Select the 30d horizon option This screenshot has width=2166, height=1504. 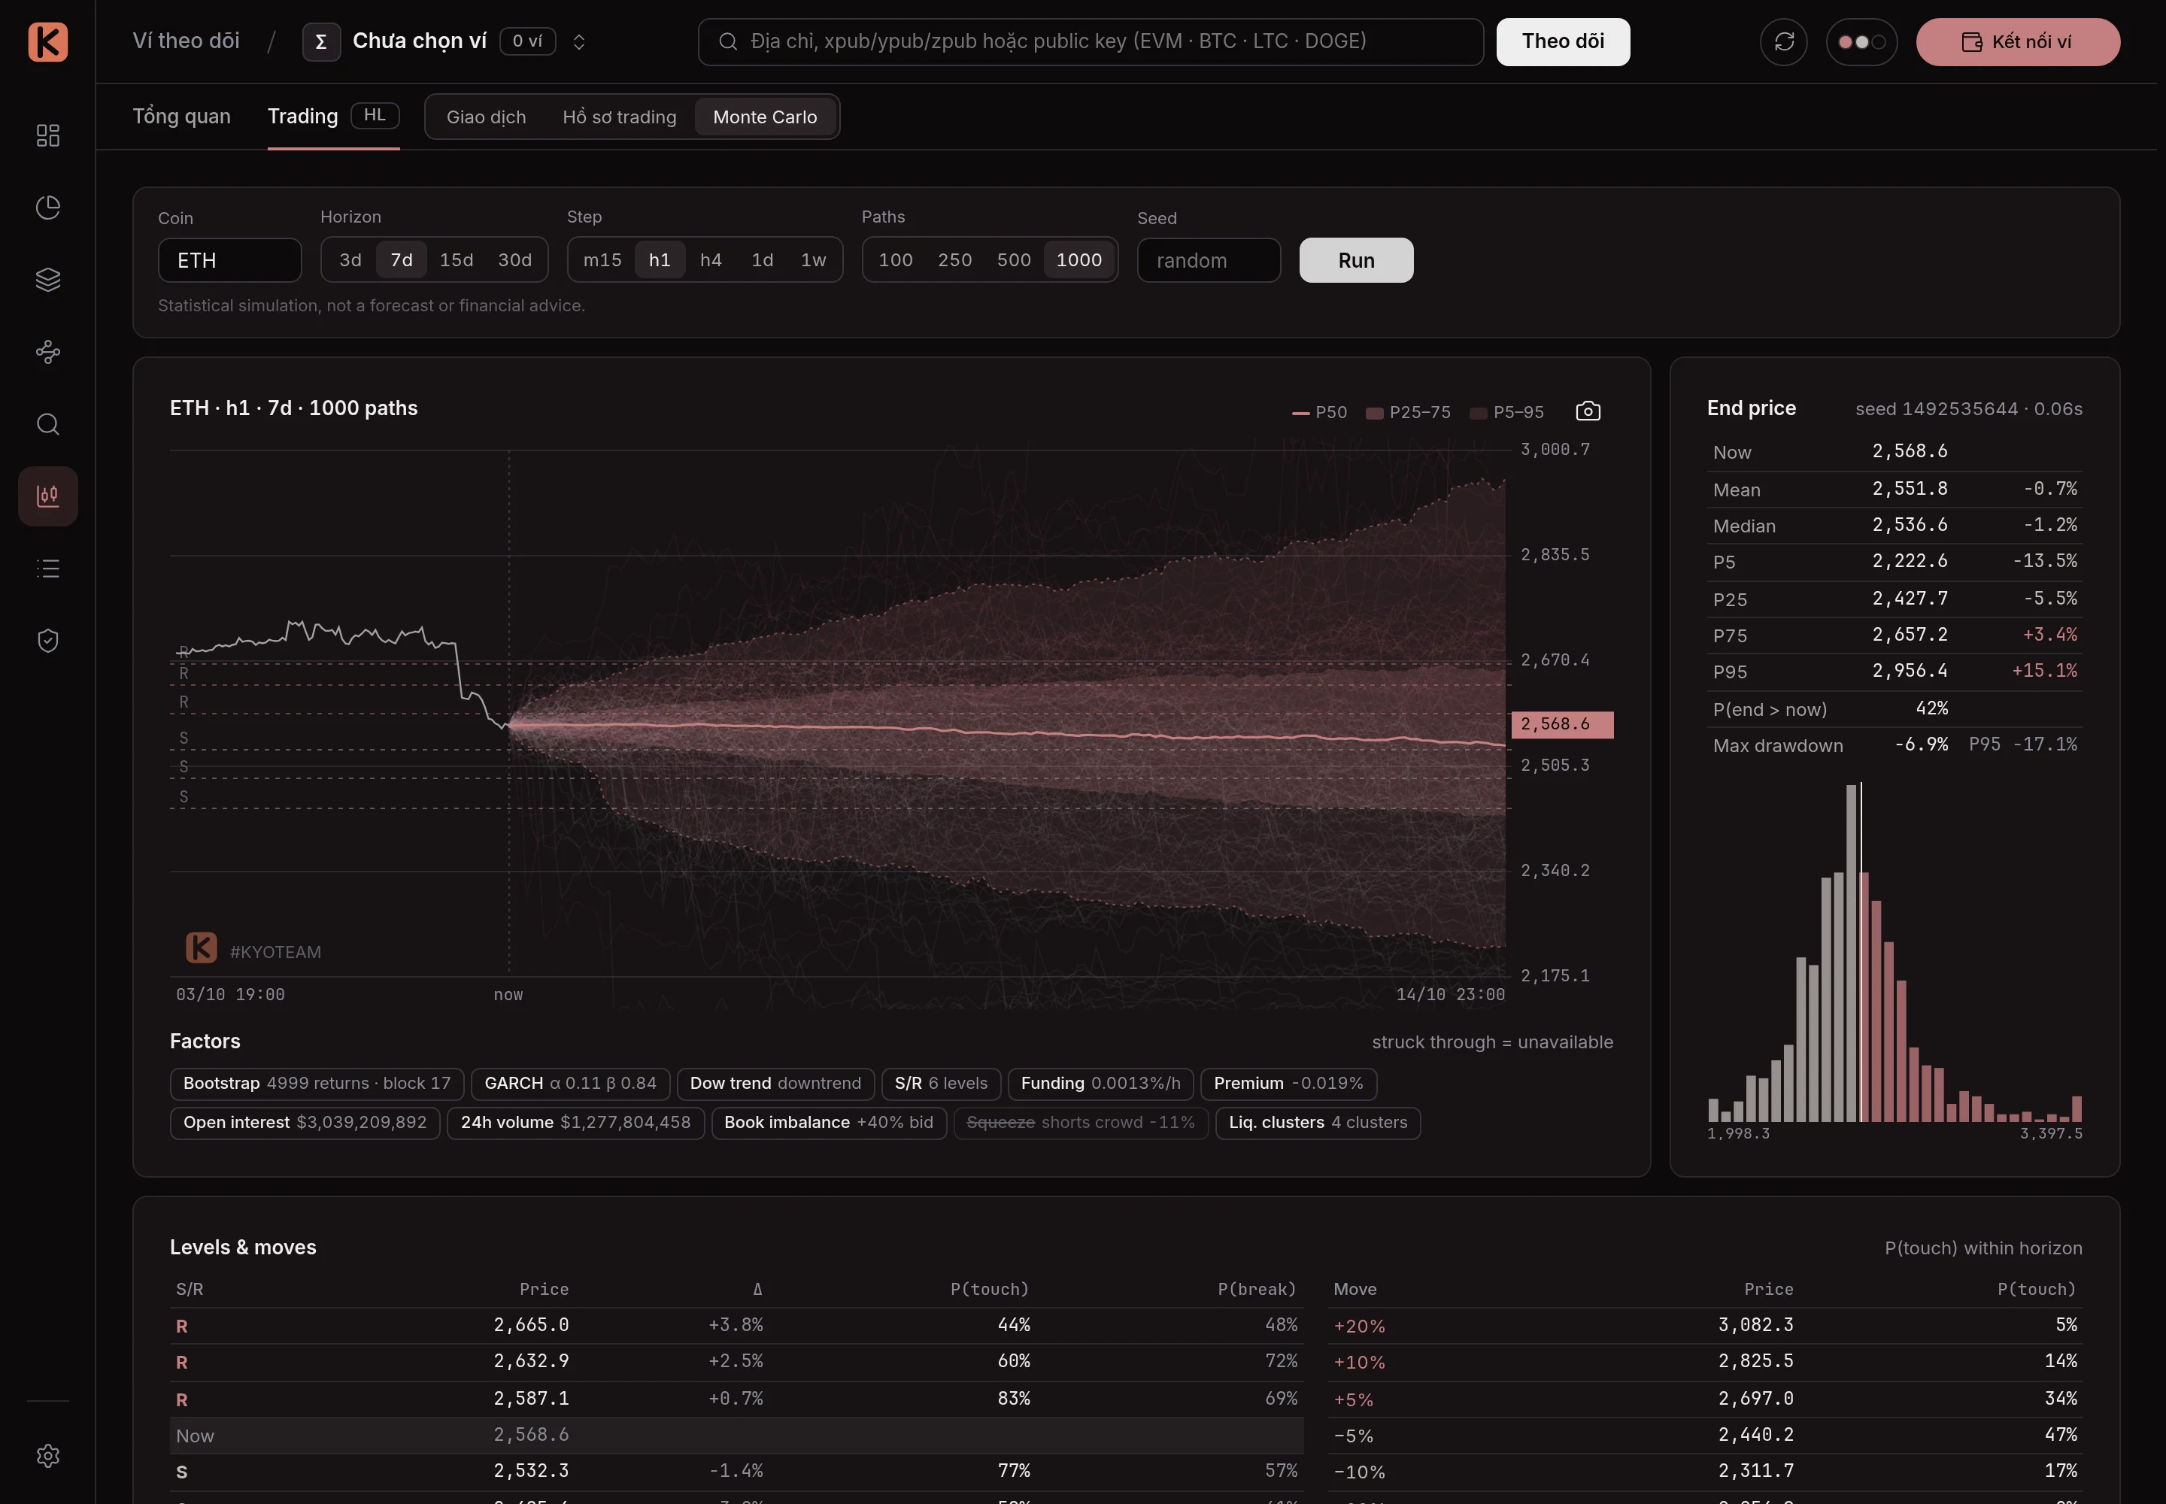514,260
